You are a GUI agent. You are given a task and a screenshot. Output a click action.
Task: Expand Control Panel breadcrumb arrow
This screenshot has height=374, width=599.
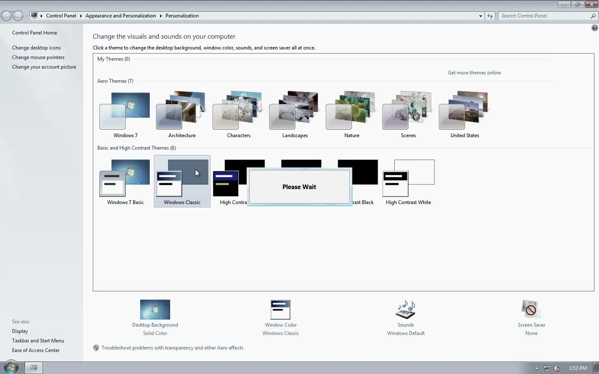[x=81, y=16]
